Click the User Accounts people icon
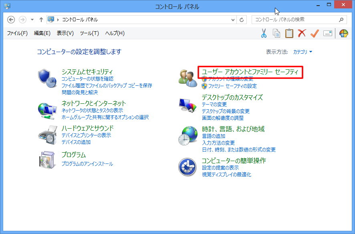This screenshot has width=355, height=234. (x=188, y=79)
